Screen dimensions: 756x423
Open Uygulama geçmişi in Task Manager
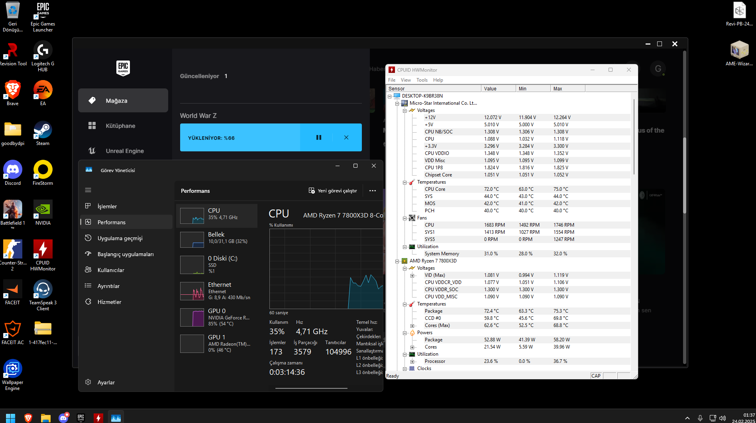[x=126, y=238]
